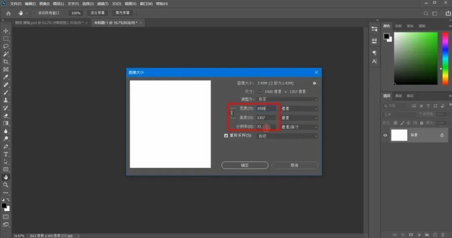Image resolution: width=452 pixels, height=238 pixels.
Task: Select the Blur tool
Action: point(6,131)
